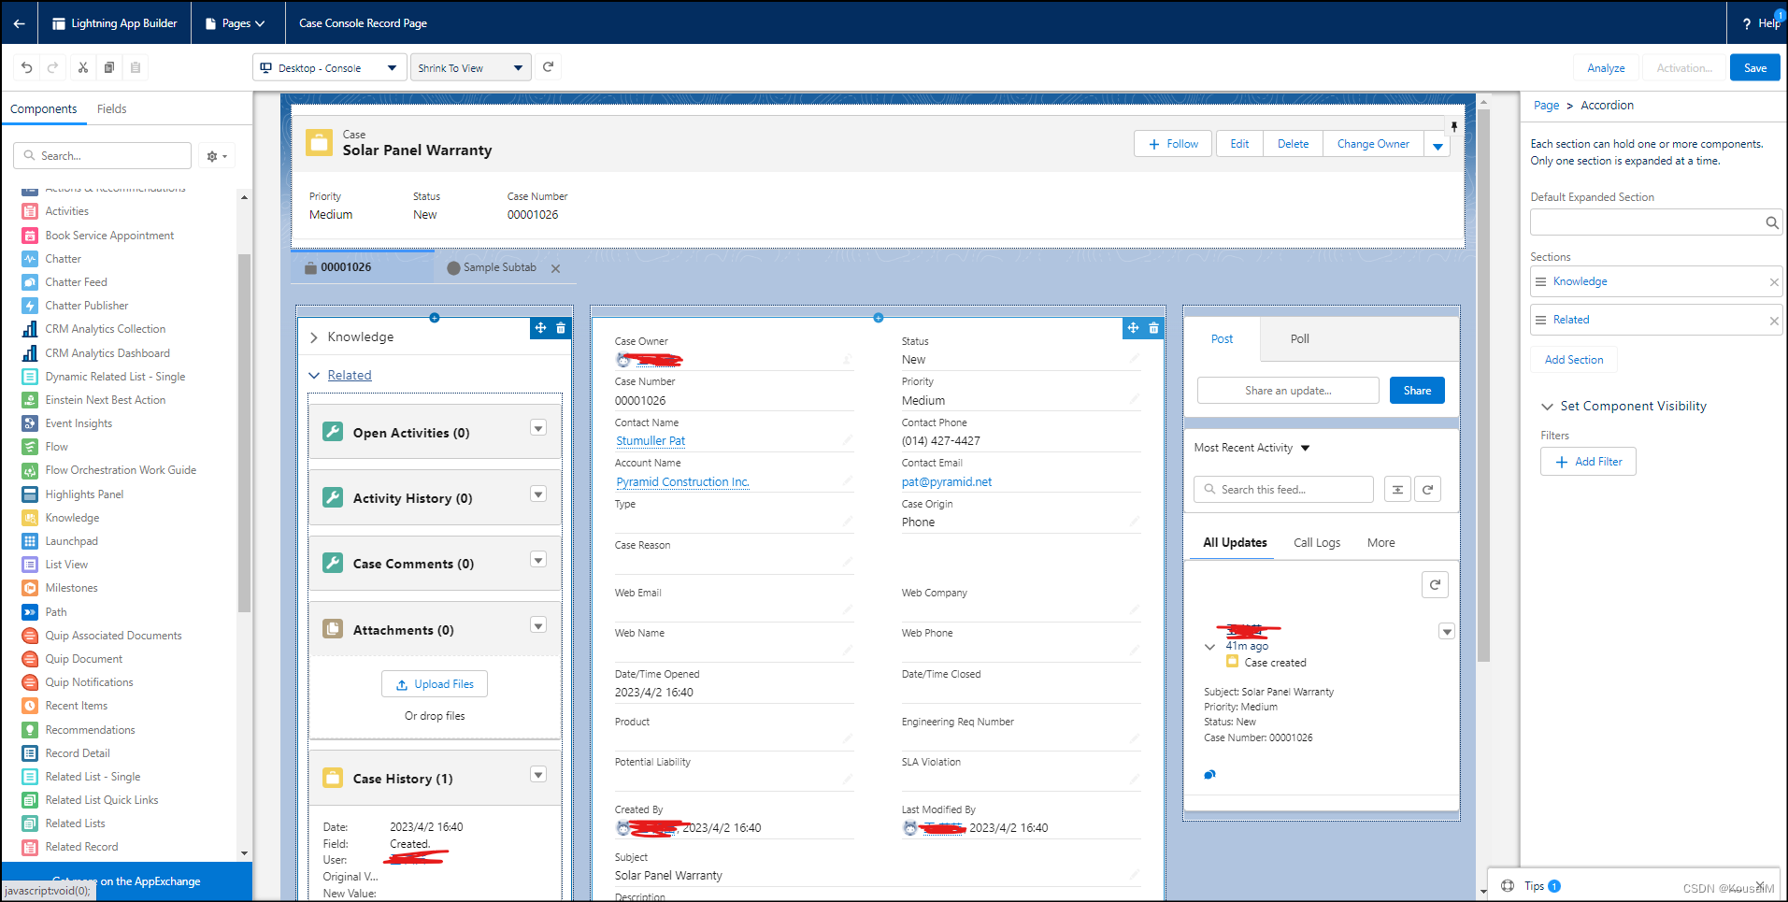Cut the selected component
This screenshot has height=902, width=1788.
[x=83, y=67]
